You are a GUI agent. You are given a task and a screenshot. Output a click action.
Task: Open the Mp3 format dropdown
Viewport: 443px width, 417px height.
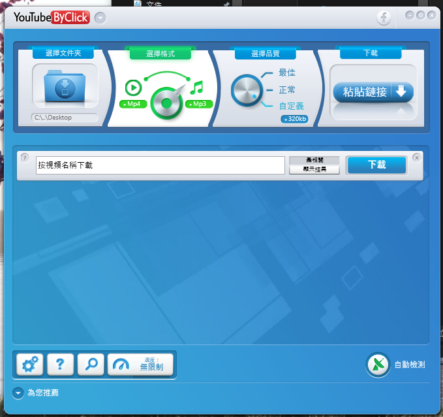coord(199,104)
